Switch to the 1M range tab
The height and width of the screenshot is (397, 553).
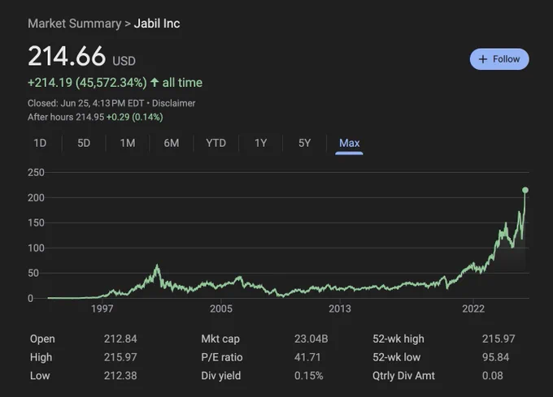128,143
